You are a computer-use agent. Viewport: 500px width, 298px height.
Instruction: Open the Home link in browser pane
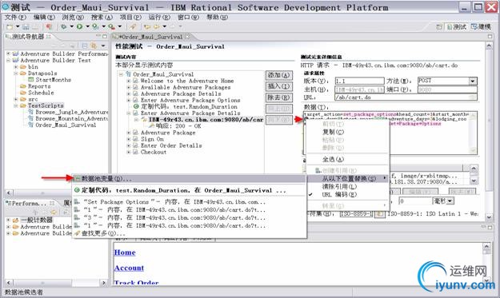pos(125,252)
